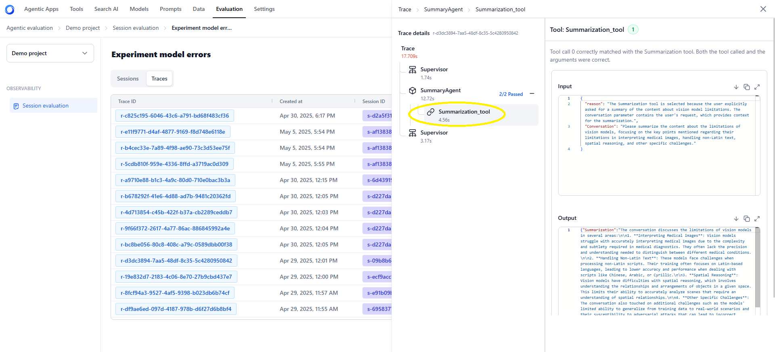Open the Demo project dropdown
Viewport: 775px width, 352px height.
[x=50, y=53]
